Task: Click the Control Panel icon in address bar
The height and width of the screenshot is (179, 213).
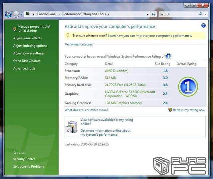Action: pos(28,14)
